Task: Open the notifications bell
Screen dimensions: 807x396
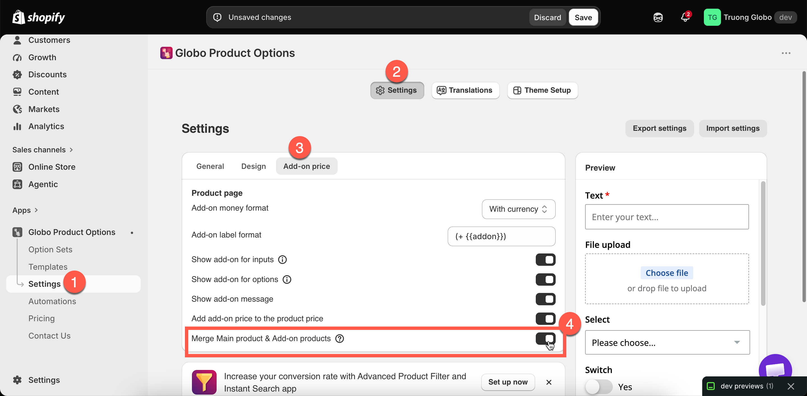Action: (x=685, y=17)
